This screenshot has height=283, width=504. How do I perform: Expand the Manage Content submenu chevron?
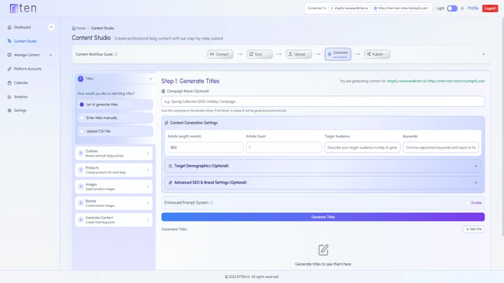coord(50,55)
